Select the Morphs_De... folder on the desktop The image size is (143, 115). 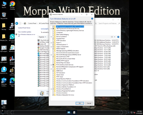[x=4, y=38]
